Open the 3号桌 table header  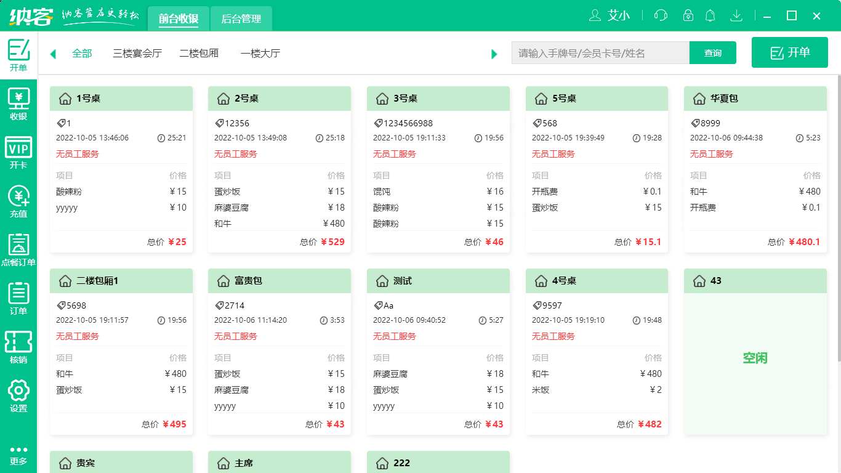coord(438,99)
